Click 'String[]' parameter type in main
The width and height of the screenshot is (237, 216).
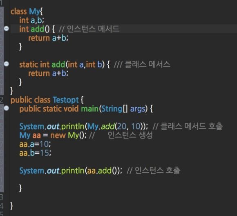(114, 109)
